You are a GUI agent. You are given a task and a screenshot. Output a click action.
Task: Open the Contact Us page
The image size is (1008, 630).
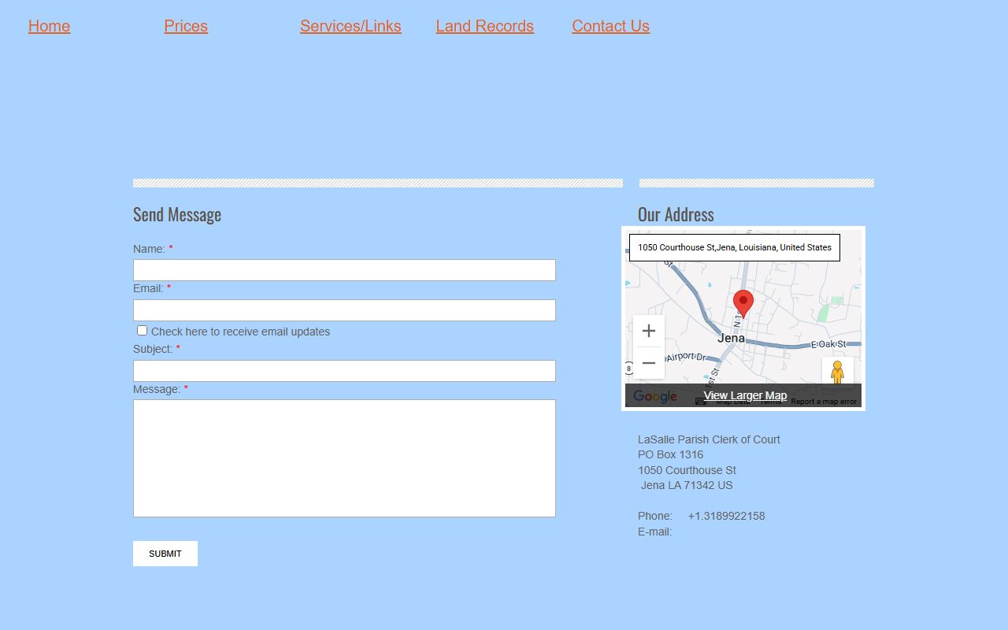pos(610,26)
